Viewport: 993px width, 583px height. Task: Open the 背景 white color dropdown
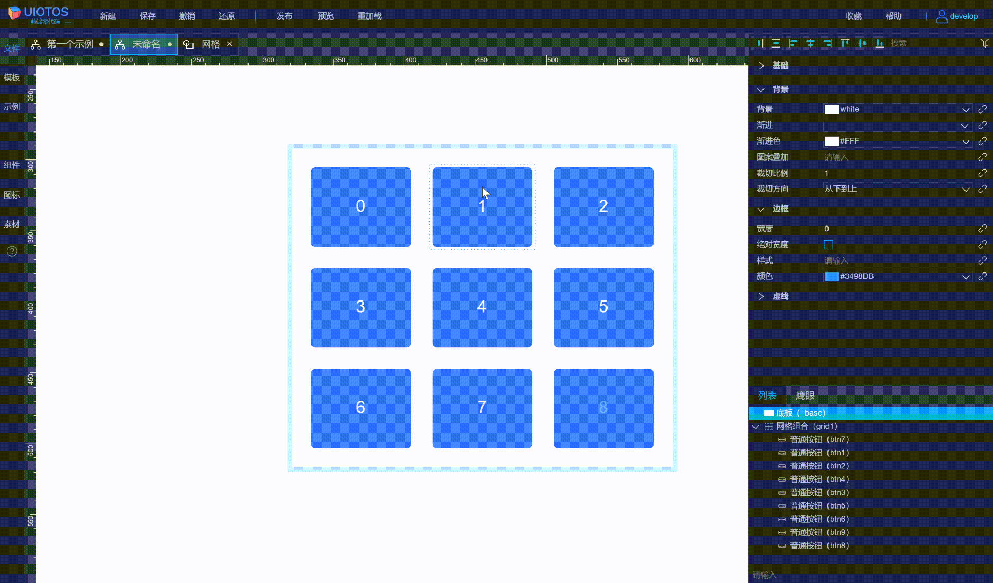pyautogui.click(x=898, y=109)
